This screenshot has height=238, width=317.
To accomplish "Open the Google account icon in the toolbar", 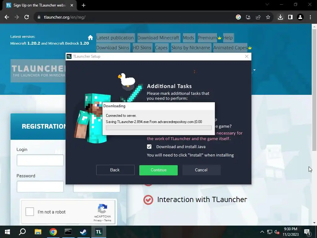I will coord(238,17).
